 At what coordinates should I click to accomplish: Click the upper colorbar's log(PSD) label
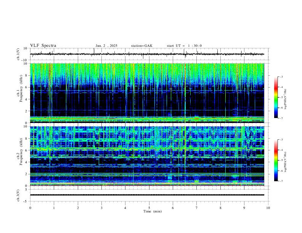point(285,99)
